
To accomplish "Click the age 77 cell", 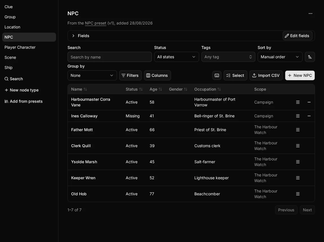I will click(x=152, y=194).
